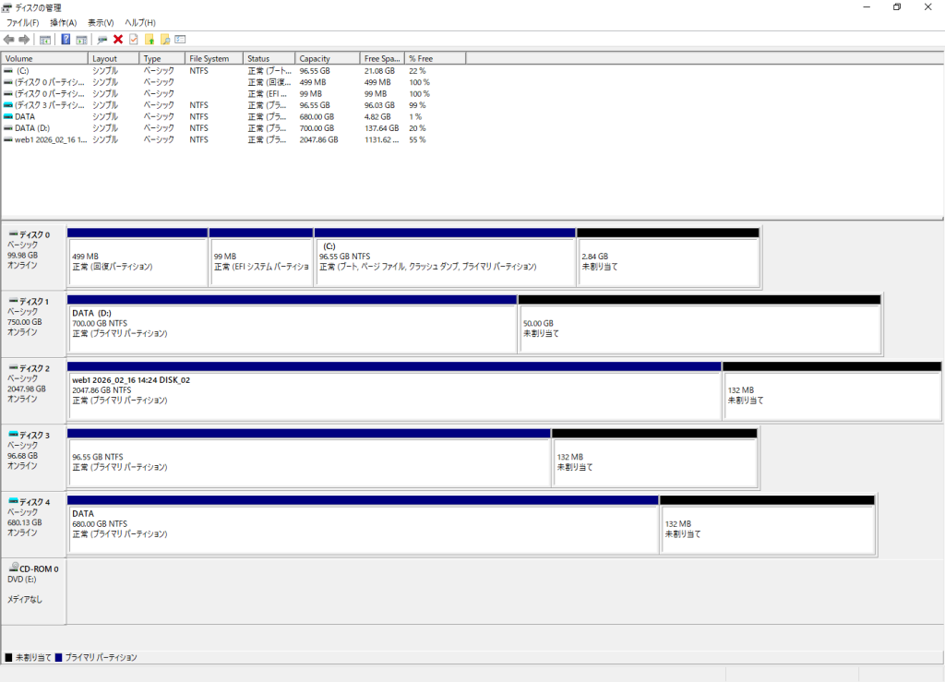
Task: Click the forward arrow toolbar icon
Action: pos(24,40)
